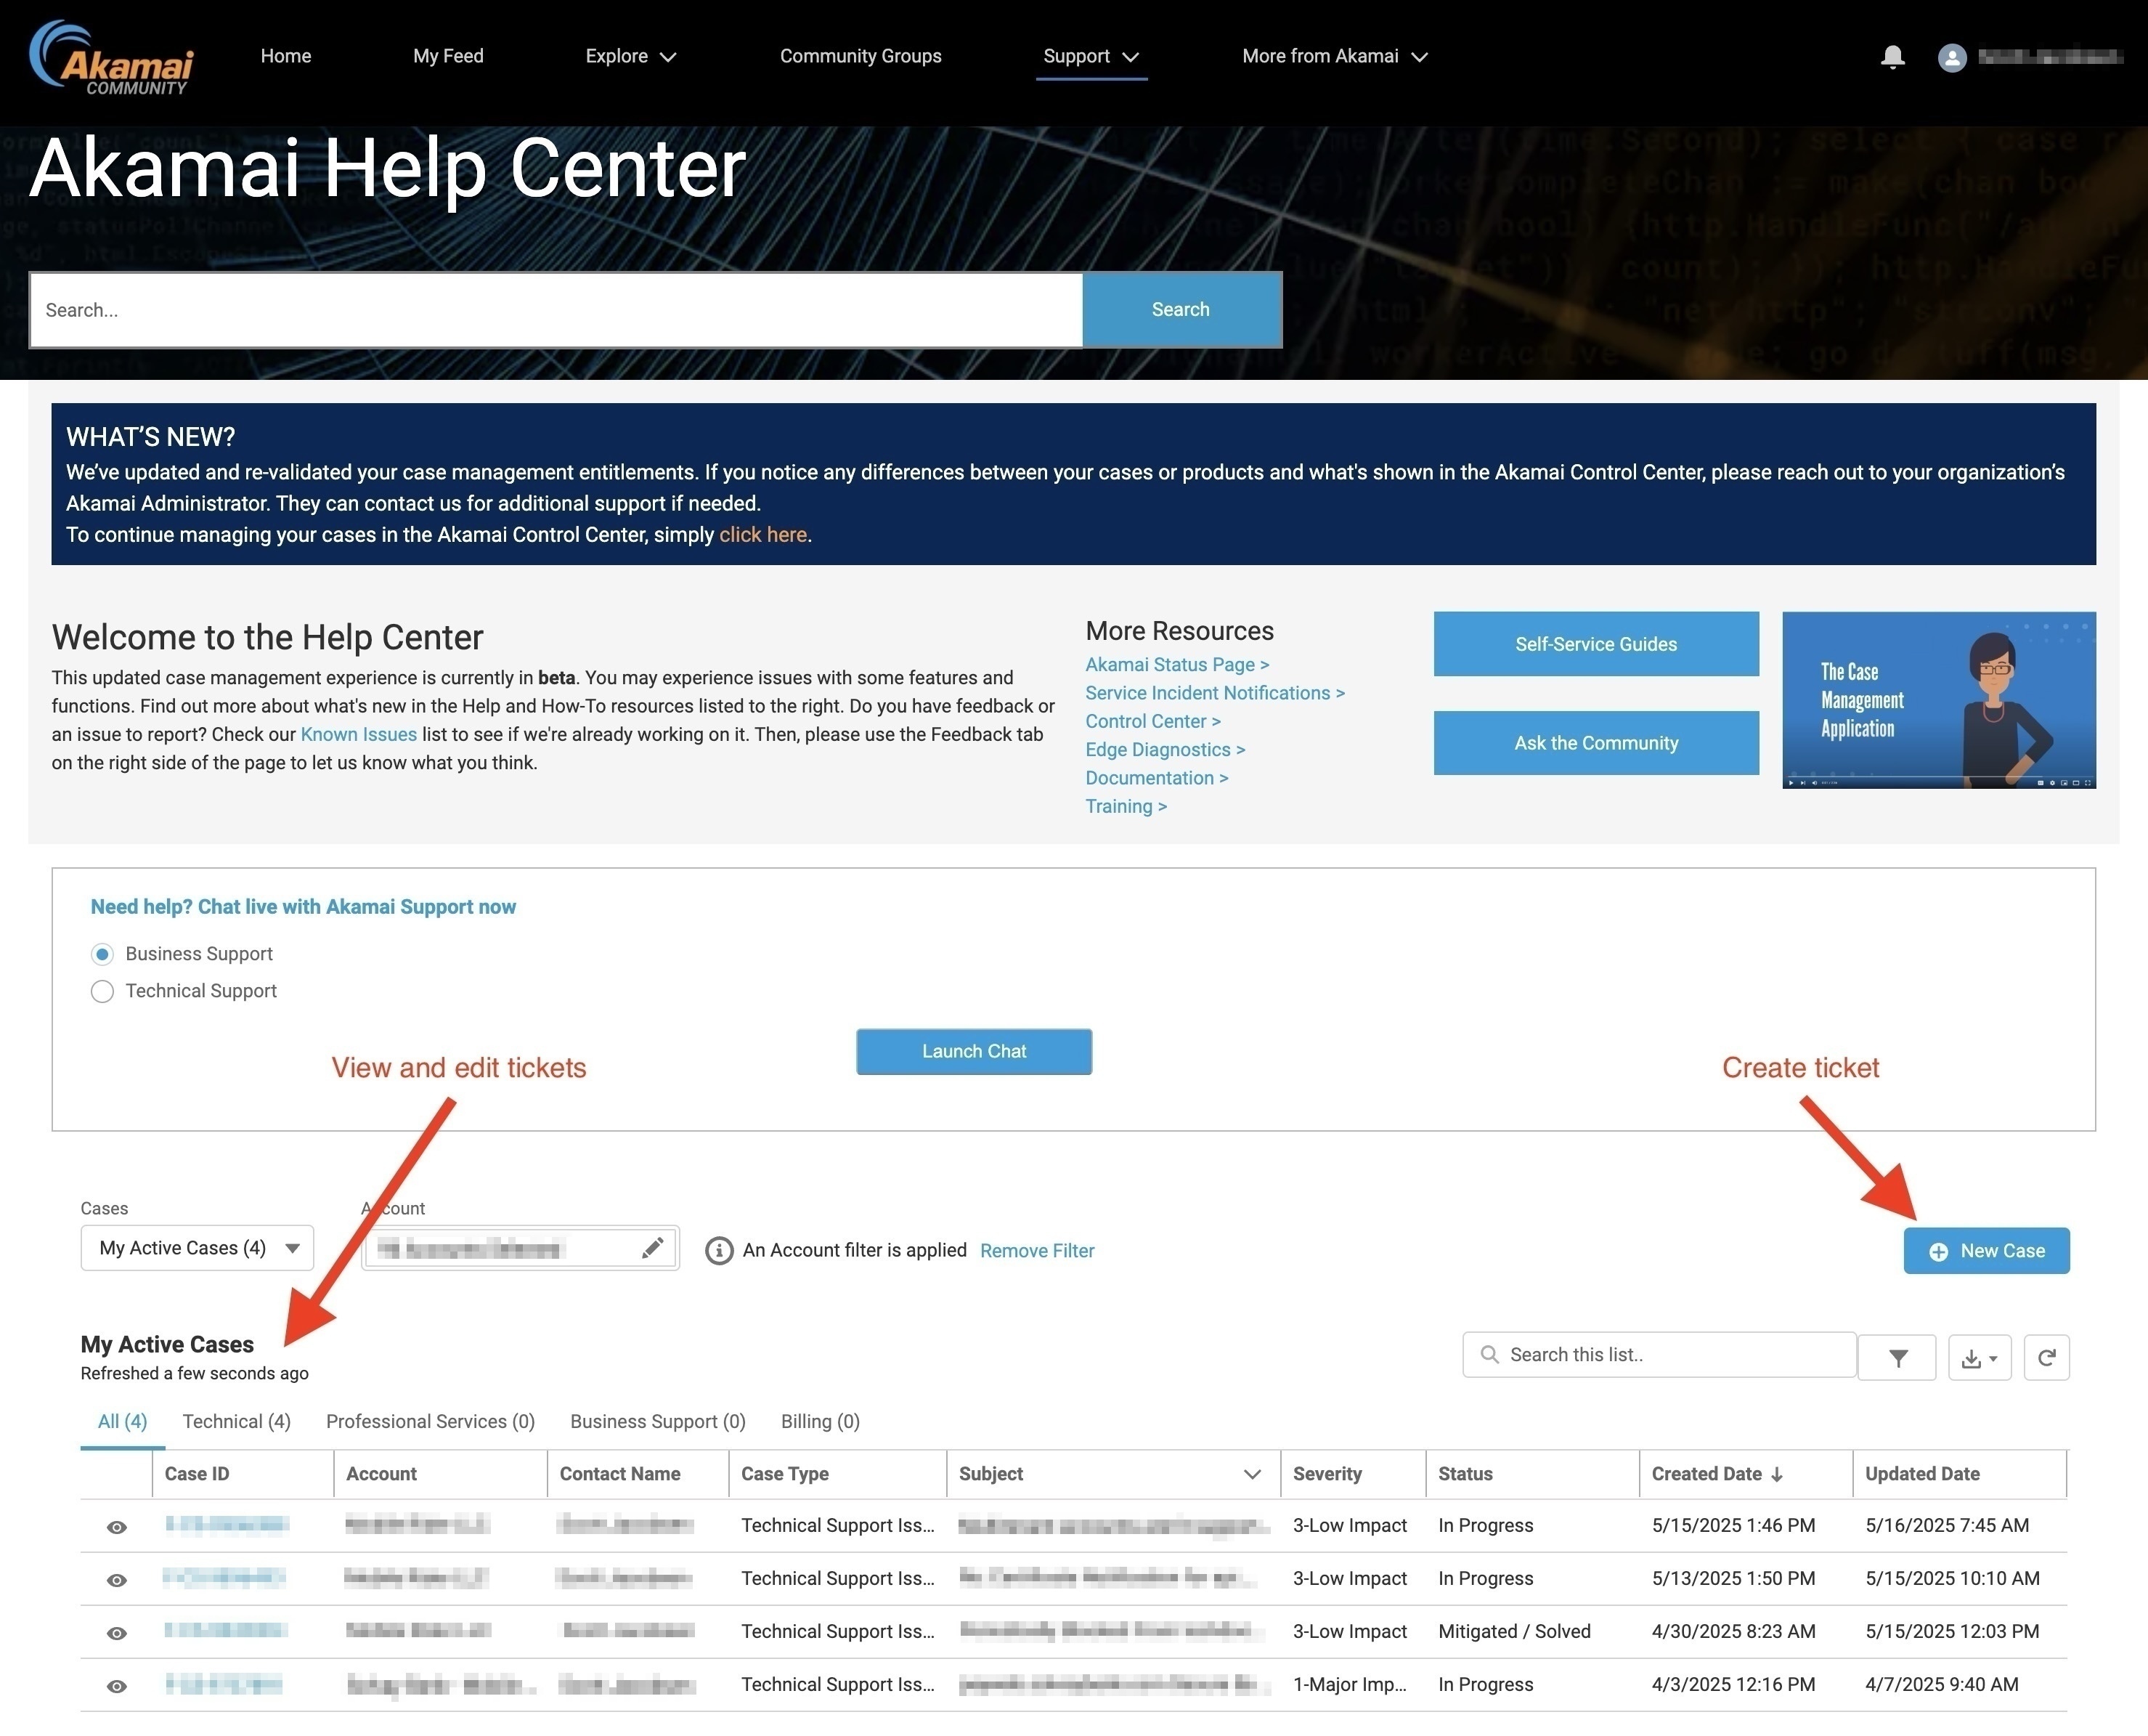Play the Case Management Application video thumbnail

click(x=1938, y=700)
